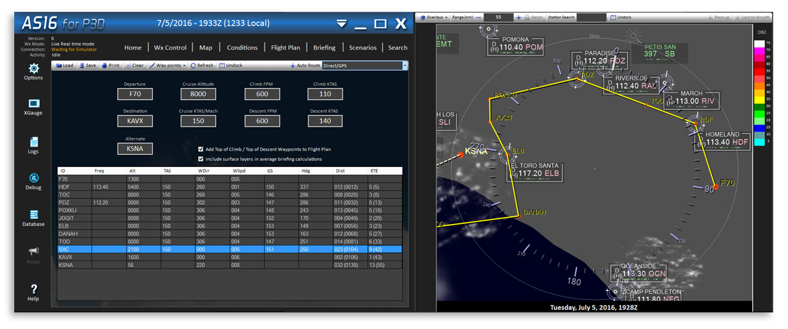Open the Direct/GPS route type combo box
This screenshot has height=329, width=788.
365,65
